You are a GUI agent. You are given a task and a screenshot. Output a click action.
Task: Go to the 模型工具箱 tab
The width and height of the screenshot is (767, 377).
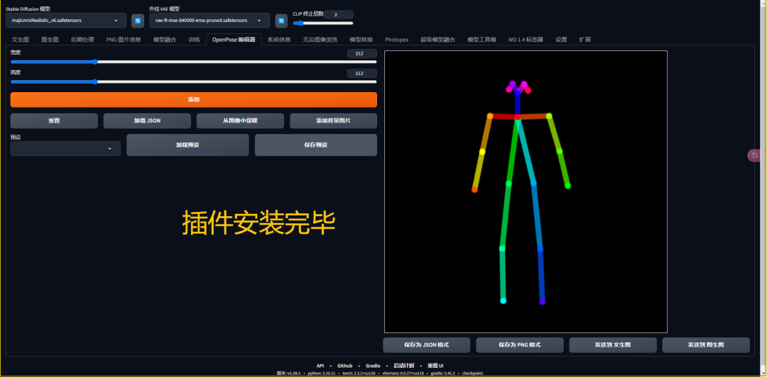pyautogui.click(x=482, y=40)
